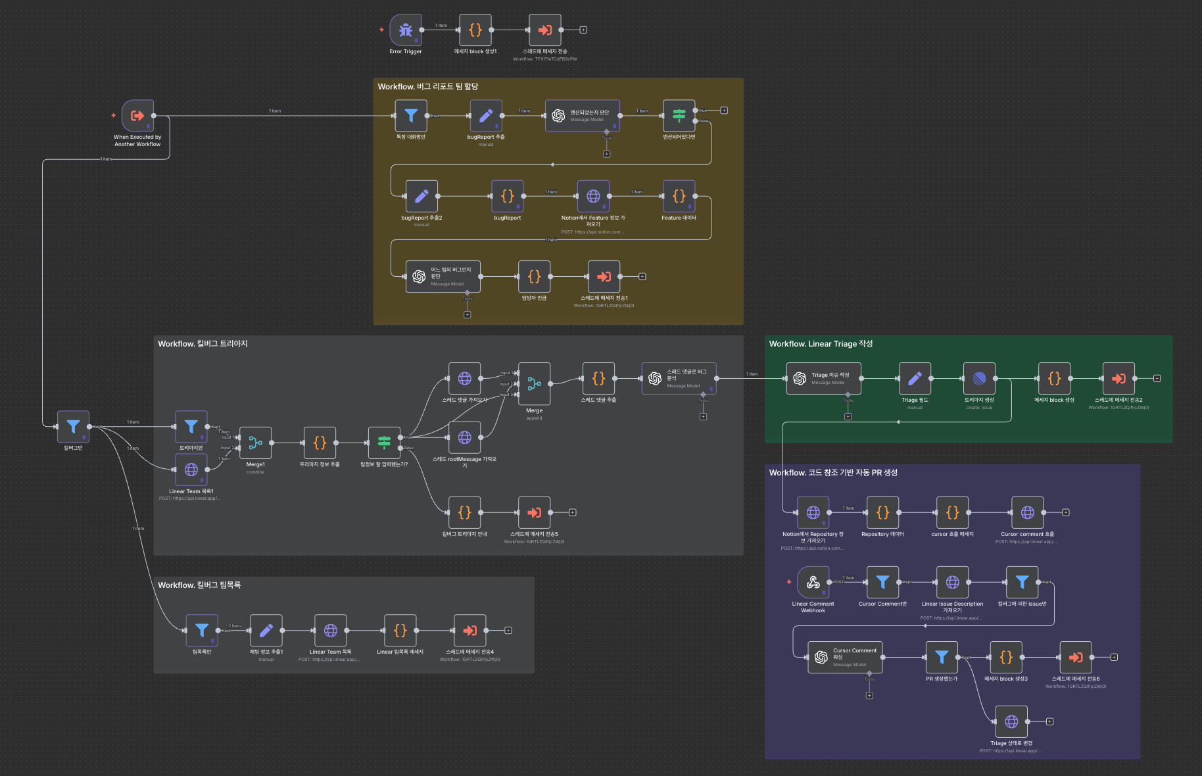Select the 'Workflow. 버그 리포트 팀 할당' sticky title
The height and width of the screenshot is (776, 1202).
(x=428, y=87)
